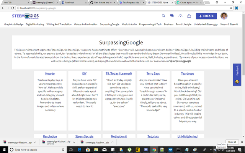Open command prompt from taskbar
Viewport: 245px width, 153px height.
(178, 150)
